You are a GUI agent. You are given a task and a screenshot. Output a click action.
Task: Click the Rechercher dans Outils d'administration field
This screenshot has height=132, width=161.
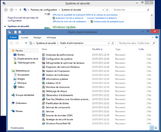tap(137, 43)
